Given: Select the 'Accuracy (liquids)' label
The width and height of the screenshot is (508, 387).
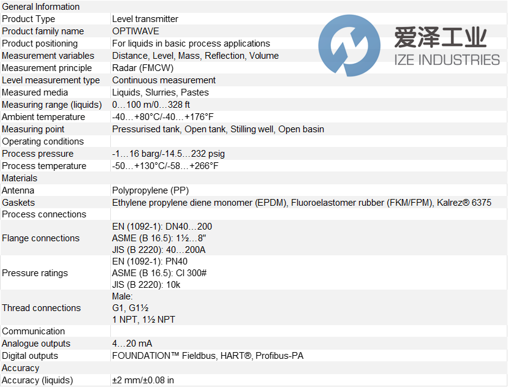Looking at the screenshot, I should click(x=37, y=380).
